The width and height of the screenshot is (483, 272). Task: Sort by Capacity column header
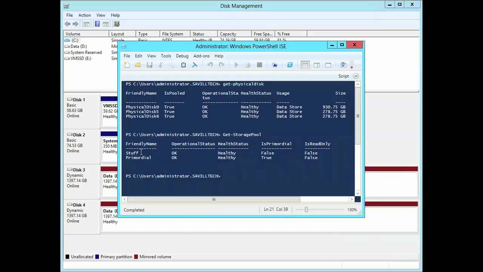pyautogui.click(x=234, y=34)
